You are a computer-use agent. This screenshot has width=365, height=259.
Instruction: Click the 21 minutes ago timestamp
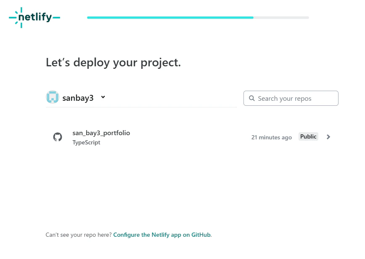pyautogui.click(x=271, y=137)
